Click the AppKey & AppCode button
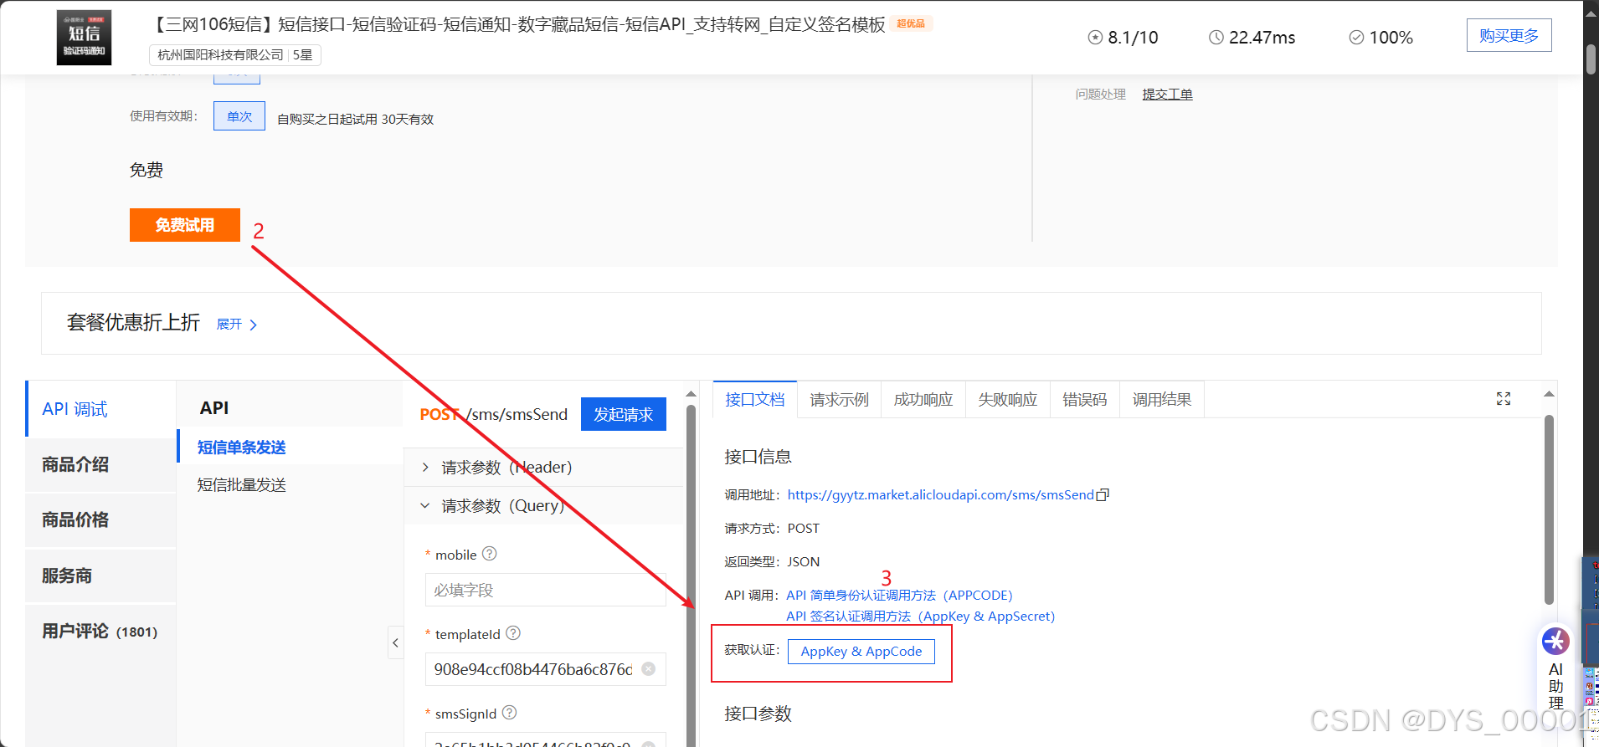This screenshot has width=1599, height=747. point(861,652)
